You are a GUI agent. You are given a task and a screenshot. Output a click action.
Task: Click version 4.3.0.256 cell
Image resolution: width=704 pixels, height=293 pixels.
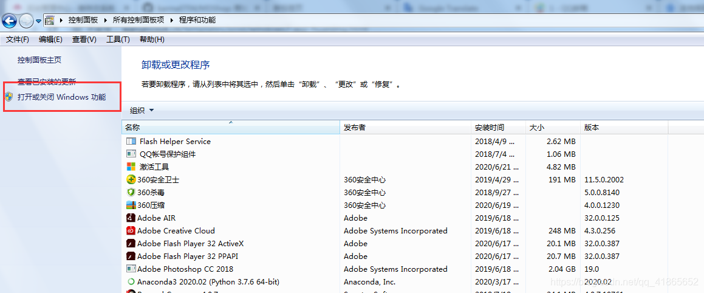(x=600, y=230)
